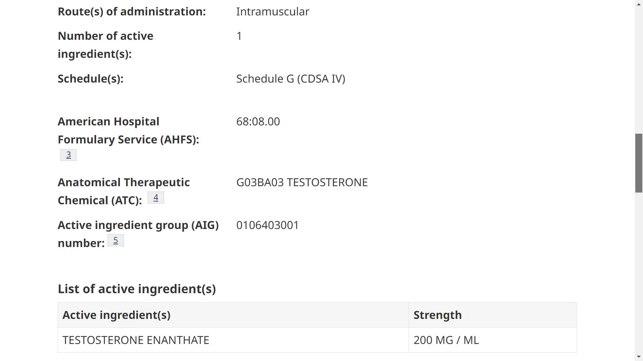Select the TESTOSTERONE ENANTHATE table cell
This screenshot has height=361, width=643.
[136, 340]
